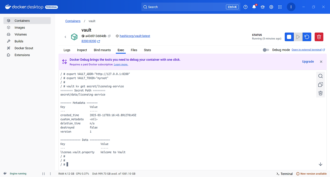Click the Disk 999.73 GB available text
Screen dimensions: 330x177
(114, 174)
